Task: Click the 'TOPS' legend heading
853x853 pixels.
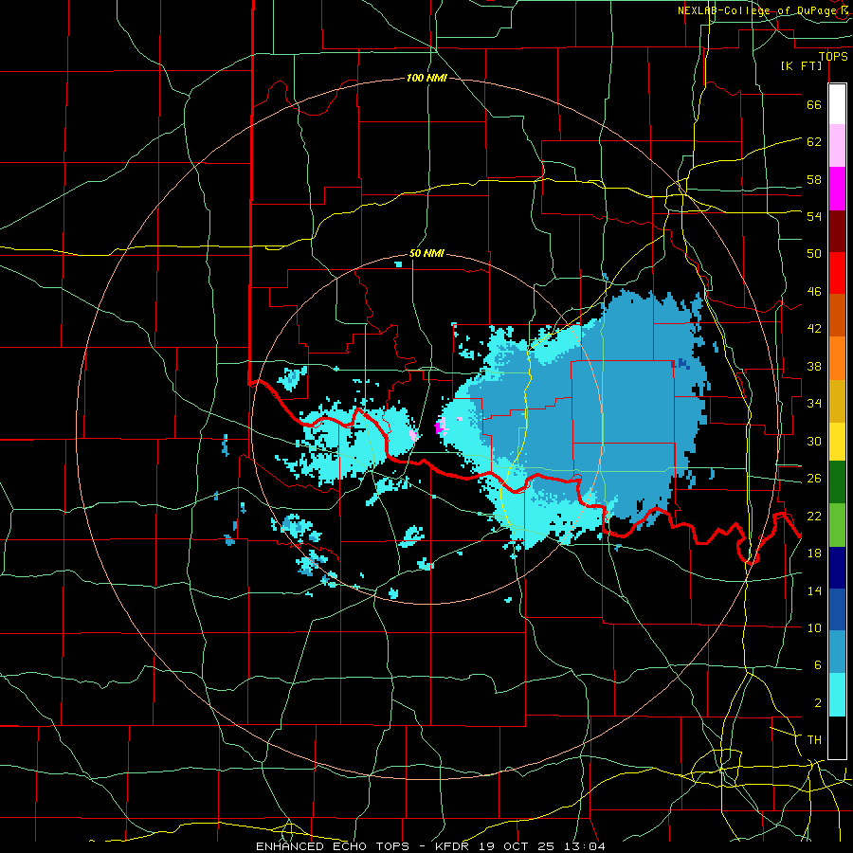Action: pyautogui.click(x=833, y=56)
